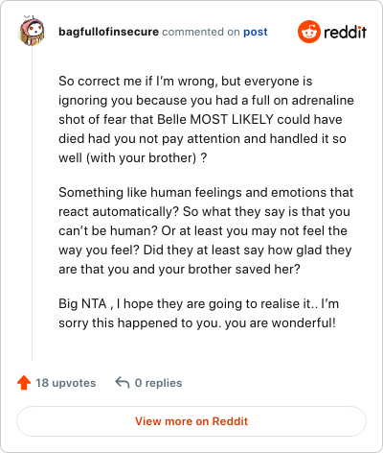The width and height of the screenshot is (383, 453).
Task: Click the vertical comment thread line
Action: (x=32, y=203)
